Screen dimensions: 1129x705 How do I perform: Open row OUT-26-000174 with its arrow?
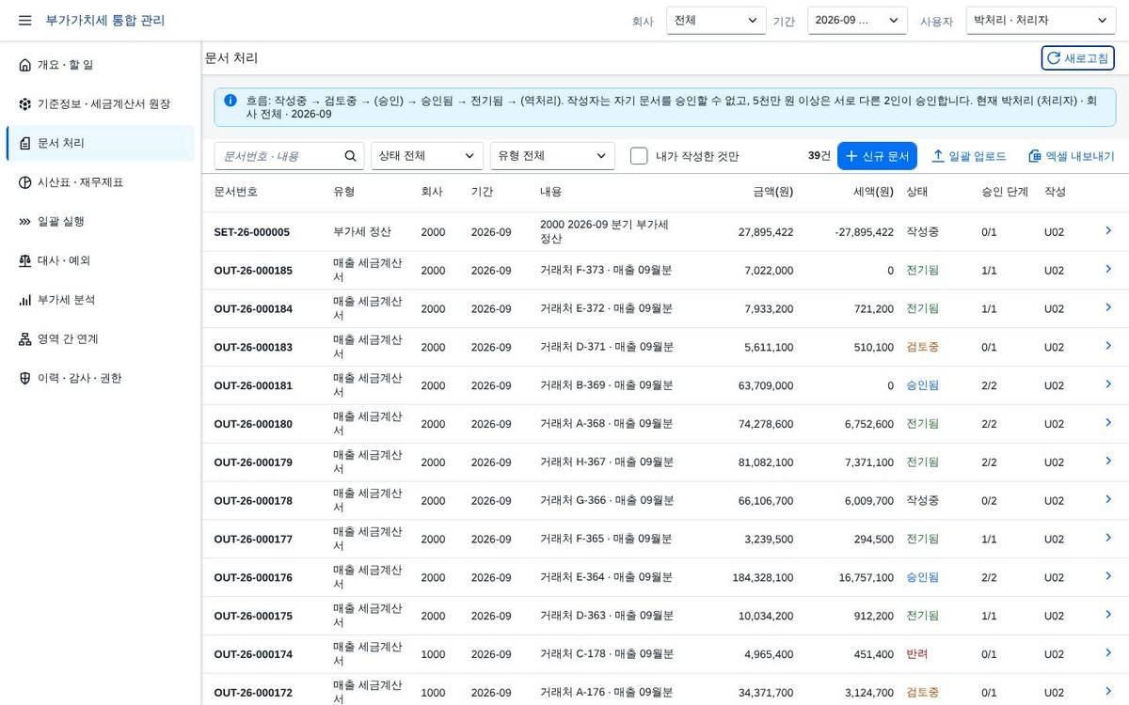pos(1108,653)
